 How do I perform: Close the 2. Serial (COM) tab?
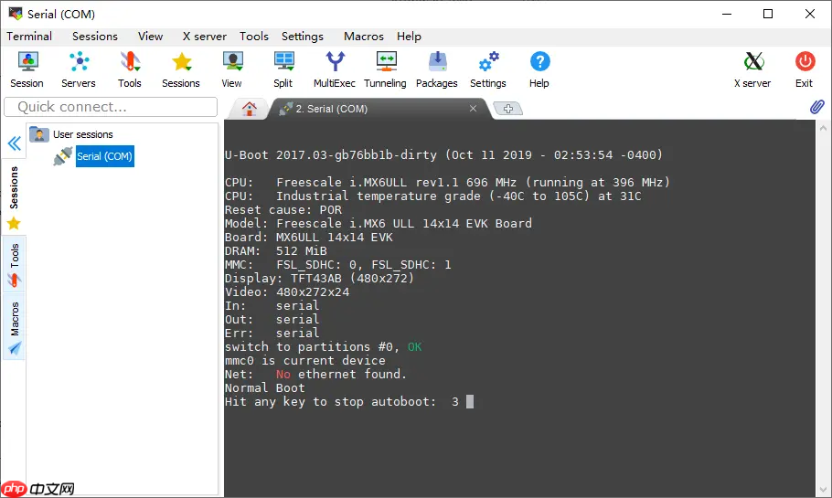tap(473, 108)
